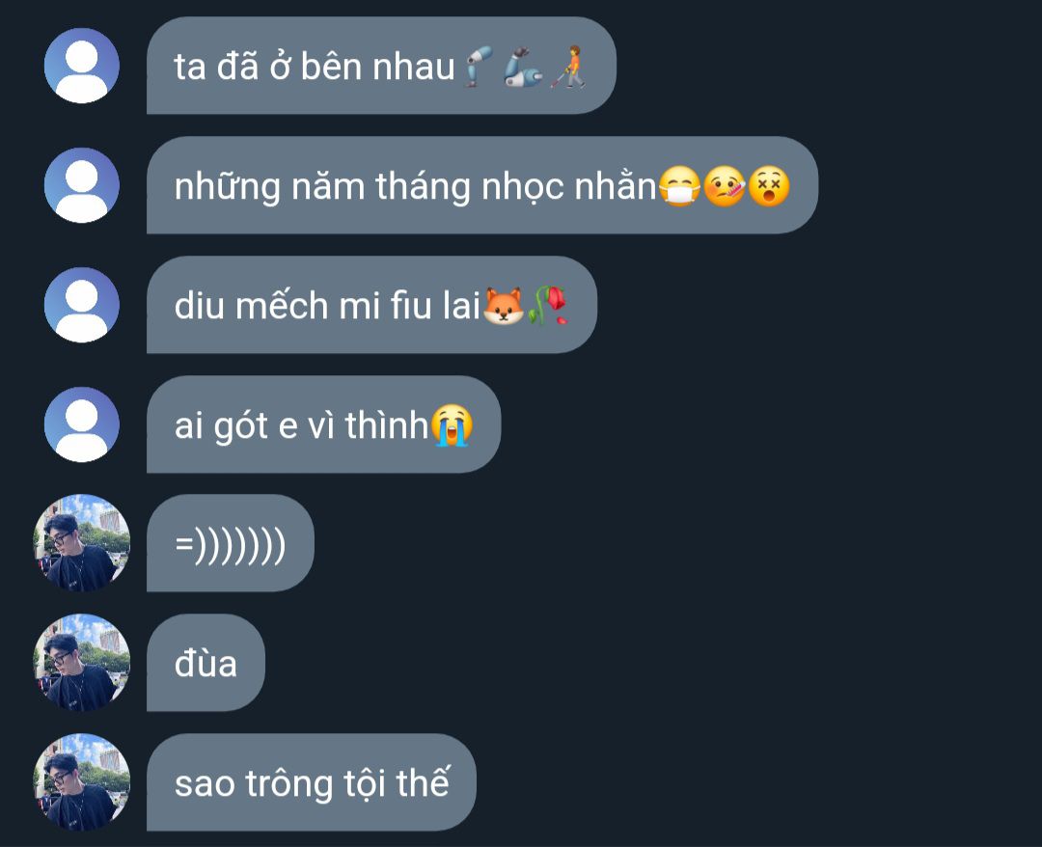Tap the loudly crying face emoji
1042x847 pixels.
(x=452, y=425)
